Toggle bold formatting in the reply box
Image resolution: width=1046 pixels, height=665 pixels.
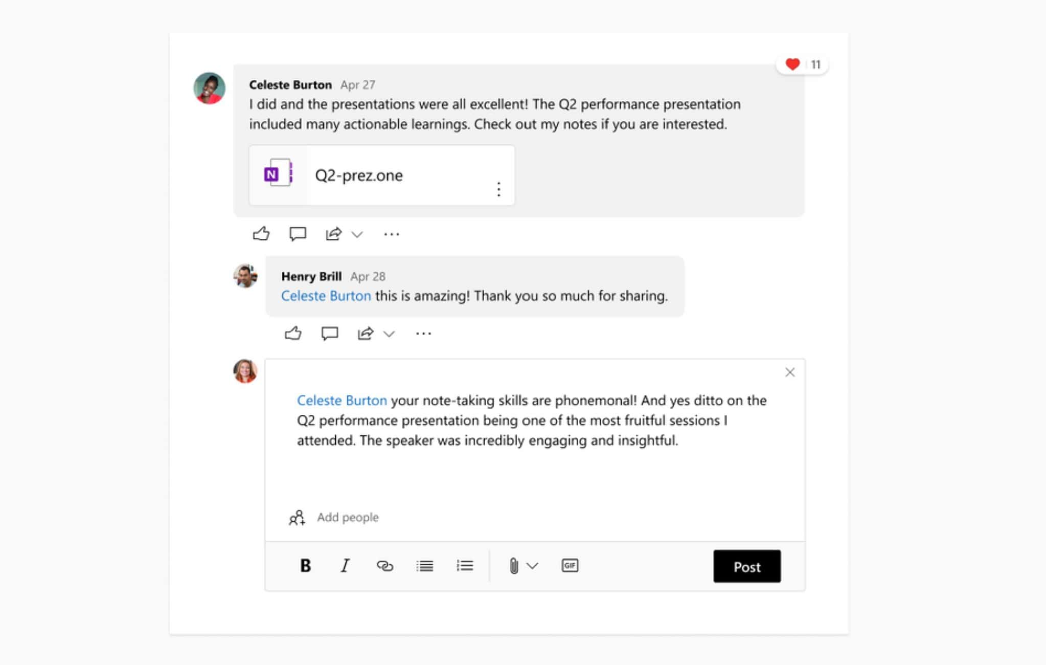click(305, 566)
